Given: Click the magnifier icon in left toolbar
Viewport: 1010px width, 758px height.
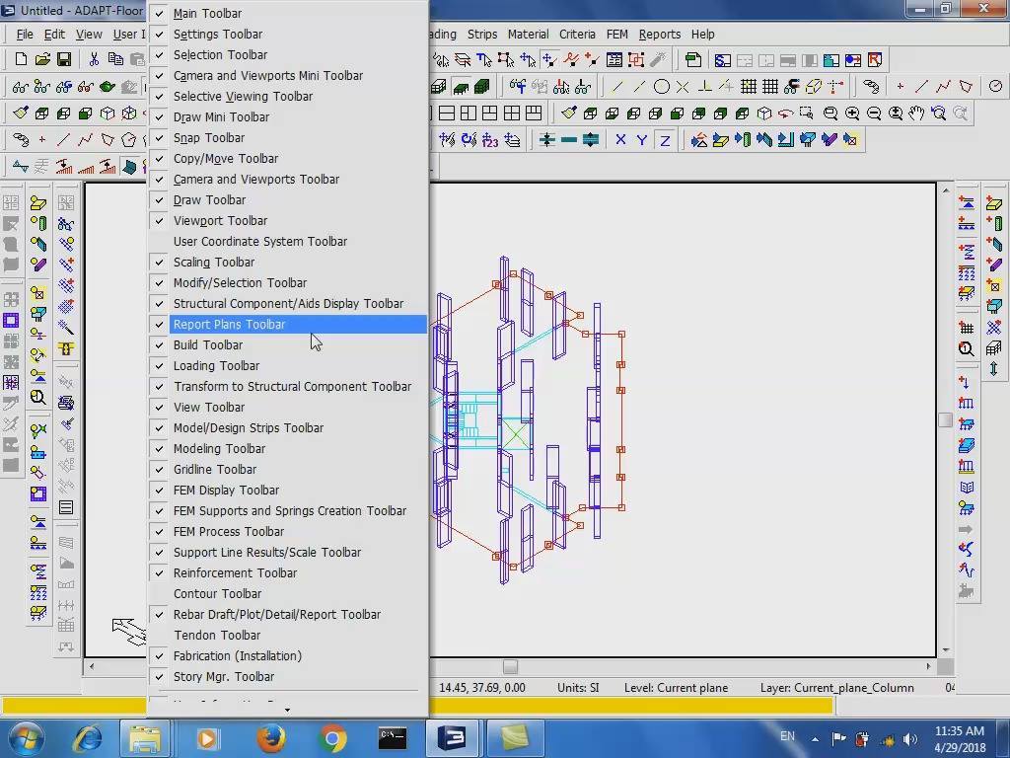Looking at the screenshot, I should click(x=38, y=397).
